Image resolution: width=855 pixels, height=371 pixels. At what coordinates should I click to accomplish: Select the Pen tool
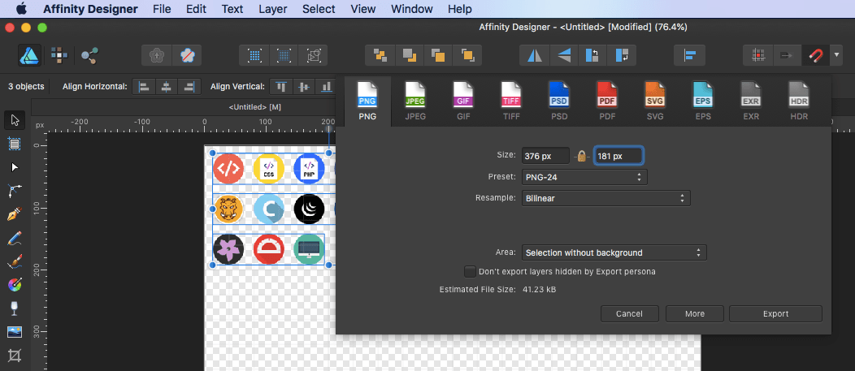click(x=14, y=214)
